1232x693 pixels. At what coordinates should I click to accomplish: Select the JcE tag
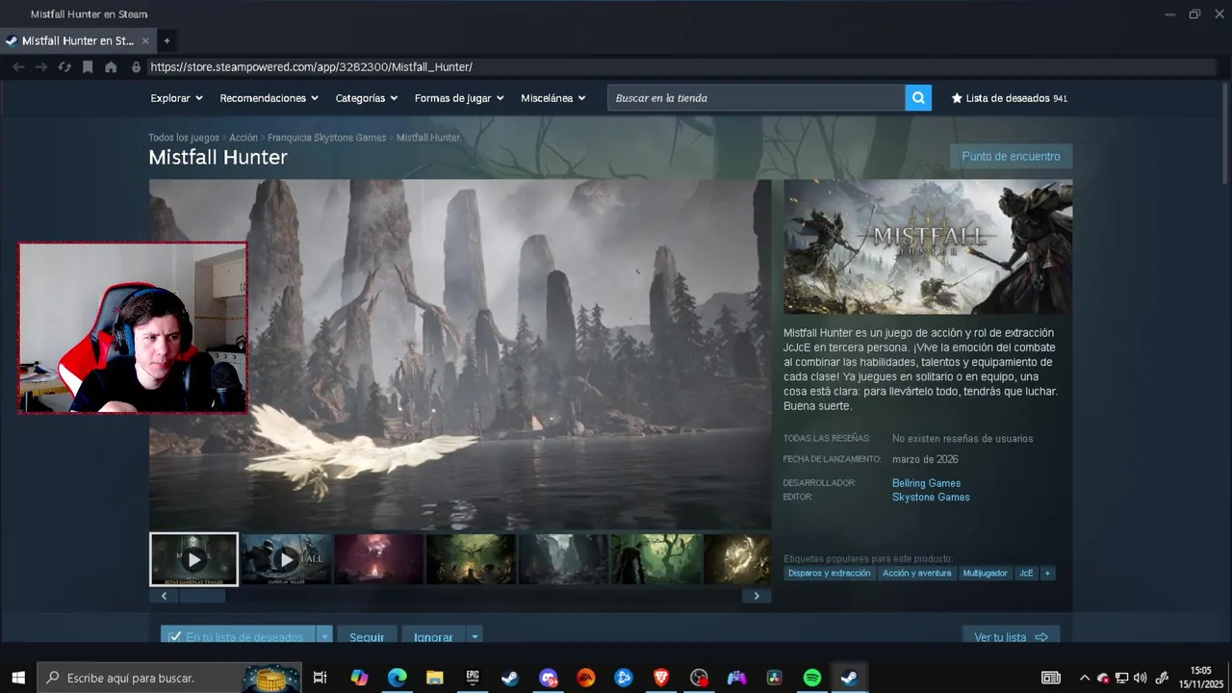1026,573
